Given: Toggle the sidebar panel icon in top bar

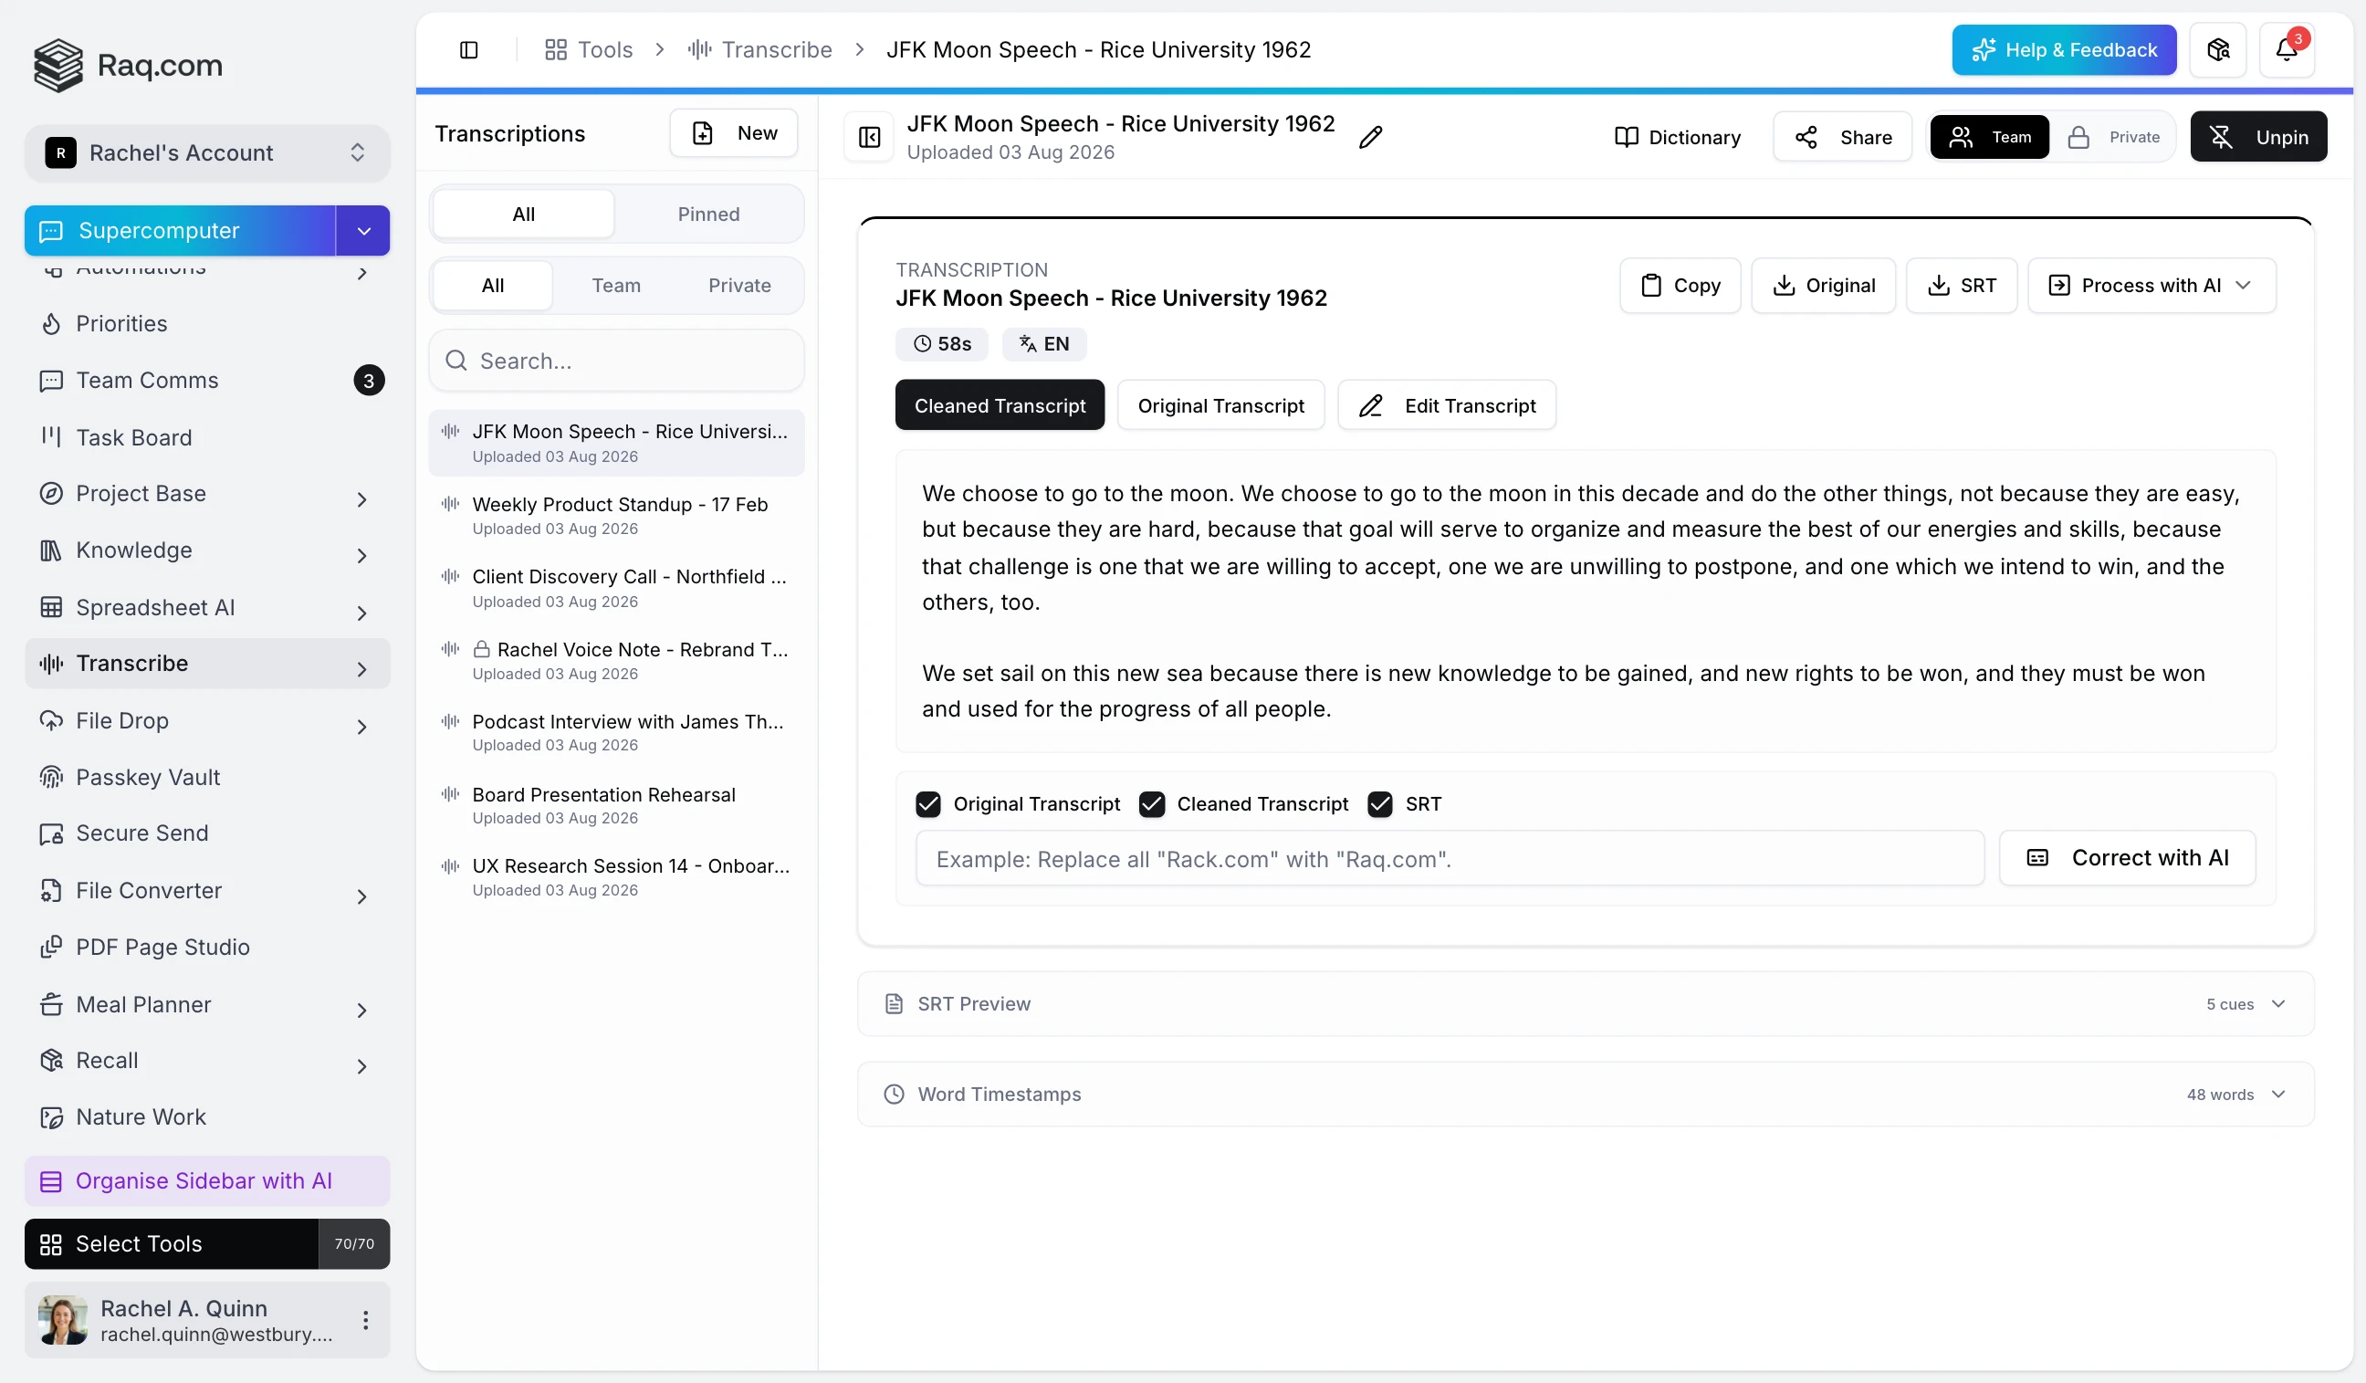Looking at the screenshot, I should tap(468, 50).
